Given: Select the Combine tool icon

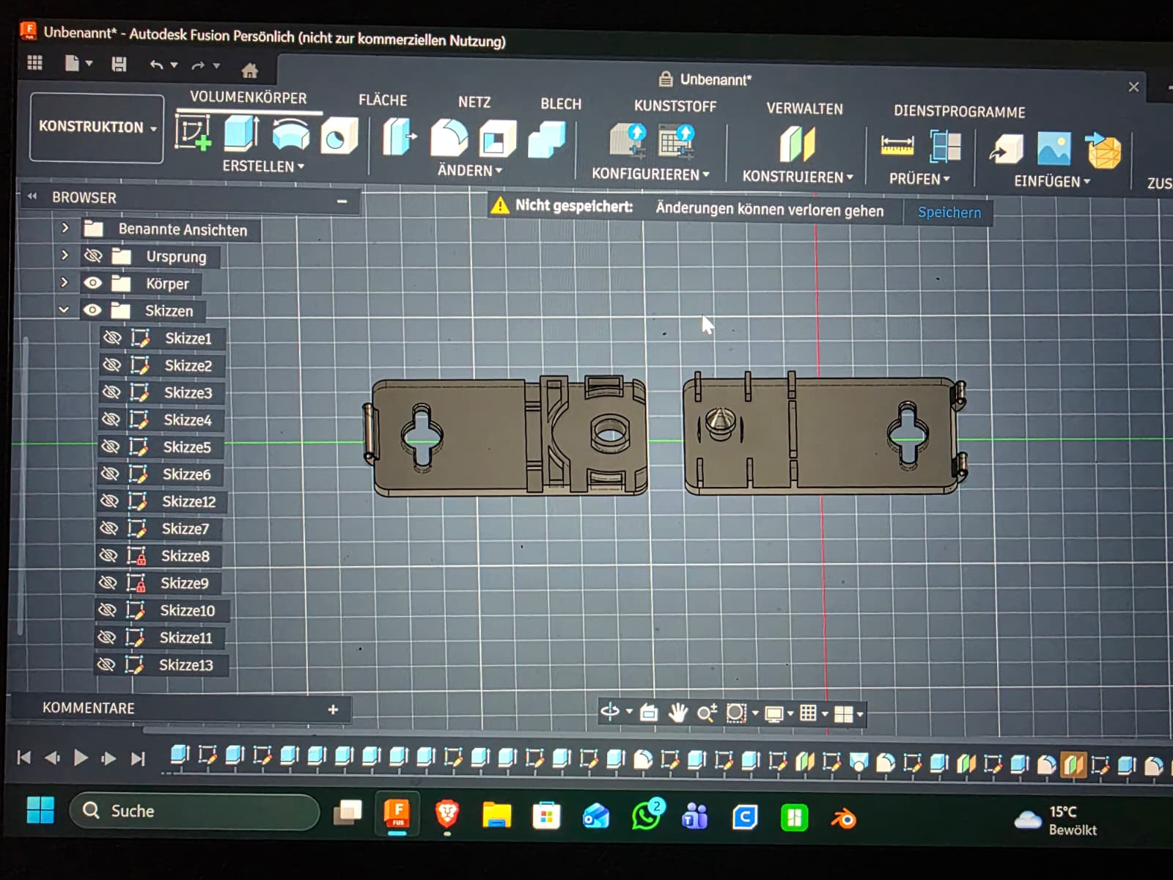Looking at the screenshot, I should (x=547, y=140).
